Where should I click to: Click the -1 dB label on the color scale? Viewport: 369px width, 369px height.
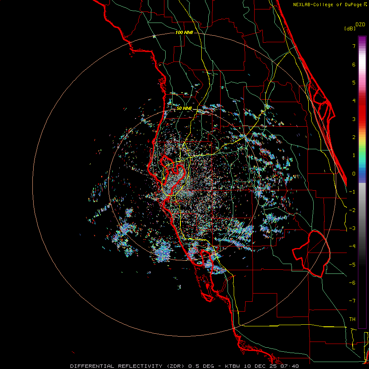pyautogui.click(x=352, y=192)
